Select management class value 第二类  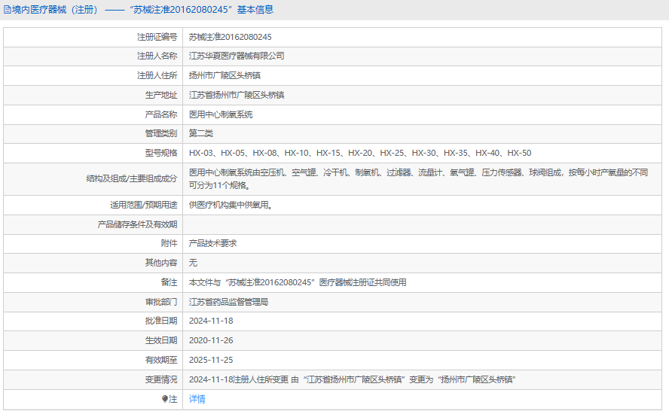pyautogui.click(x=200, y=133)
